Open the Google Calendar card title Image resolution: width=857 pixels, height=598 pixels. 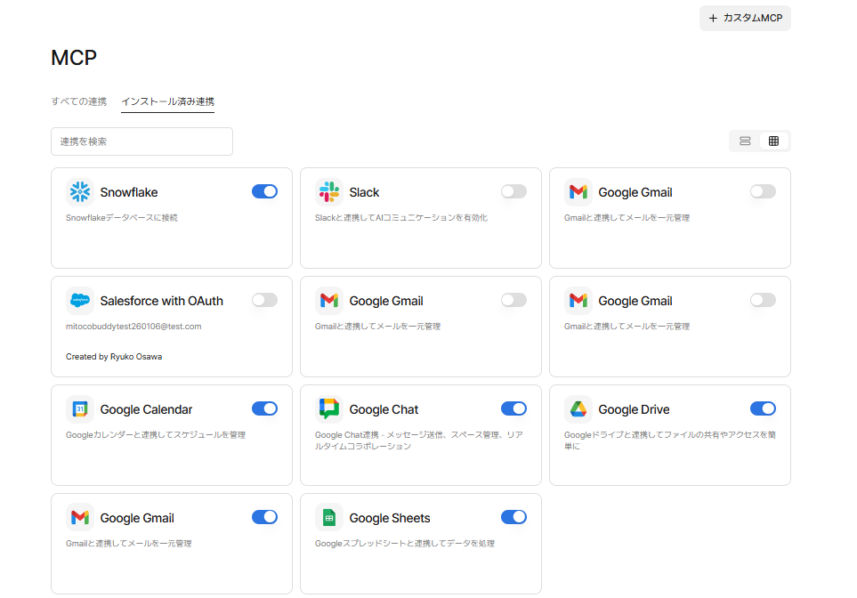click(x=147, y=410)
